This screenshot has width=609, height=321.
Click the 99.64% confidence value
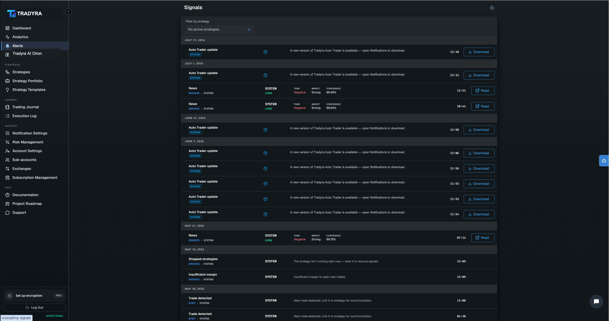point(331,108)
